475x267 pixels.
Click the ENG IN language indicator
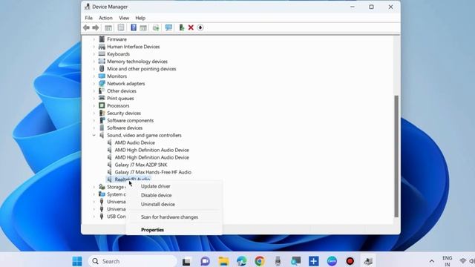448,261
